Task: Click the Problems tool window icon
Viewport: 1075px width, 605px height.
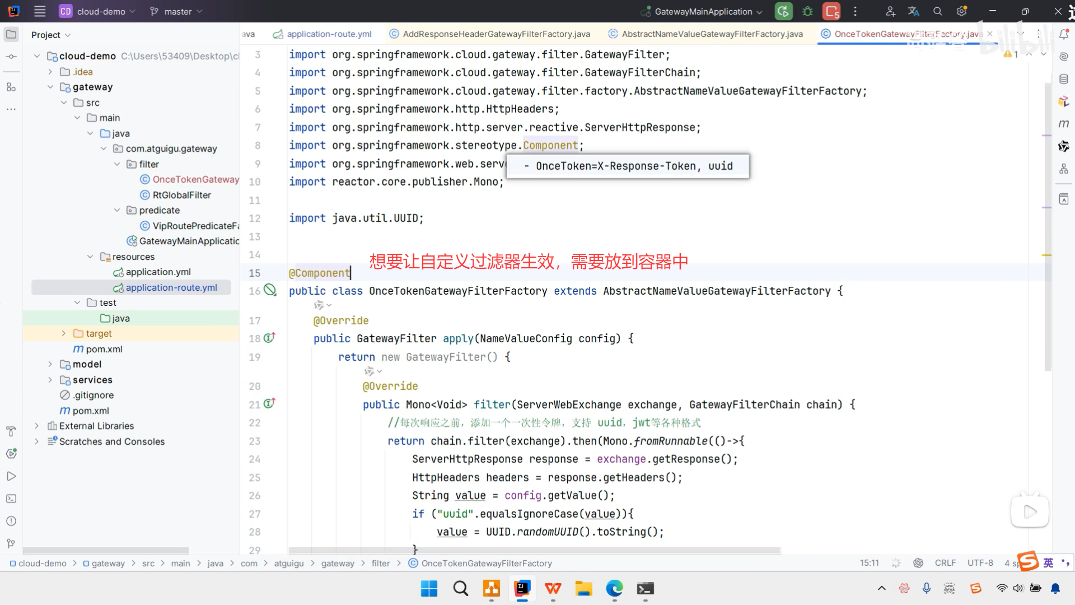Action: click(11, 521)
